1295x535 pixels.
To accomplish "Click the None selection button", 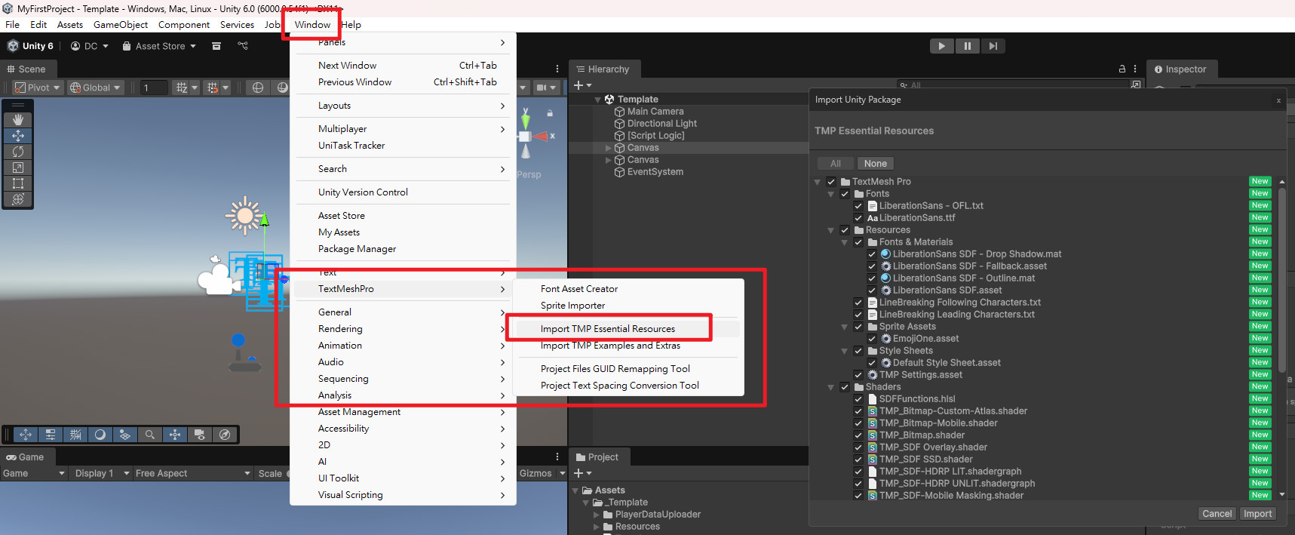I will click(x=875, y=164).
